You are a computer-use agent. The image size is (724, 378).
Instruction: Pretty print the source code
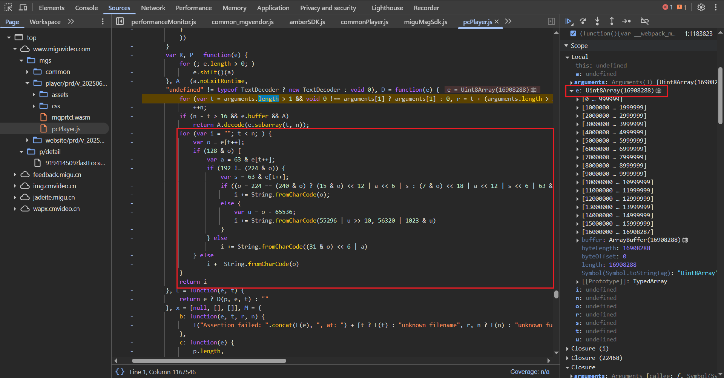[120, 372]
